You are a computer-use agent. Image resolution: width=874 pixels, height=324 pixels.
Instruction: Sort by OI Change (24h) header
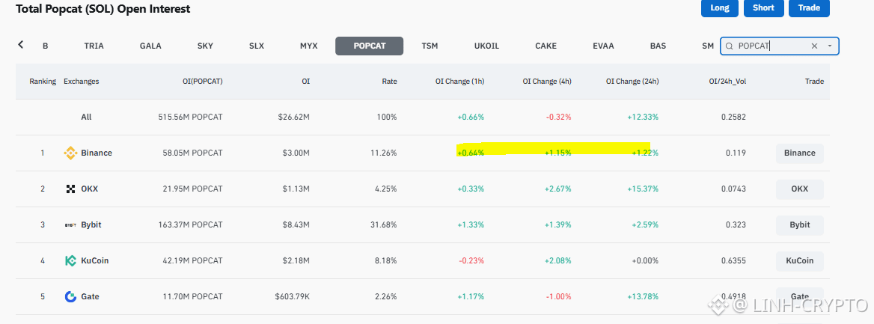coord(632,82)
